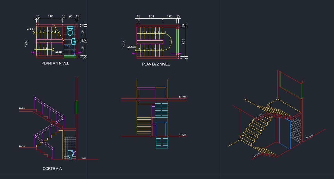Select the PLANTA 2 NIVEL title text
The height and width of the screenshot is (179, 334).
click(156, 64)
